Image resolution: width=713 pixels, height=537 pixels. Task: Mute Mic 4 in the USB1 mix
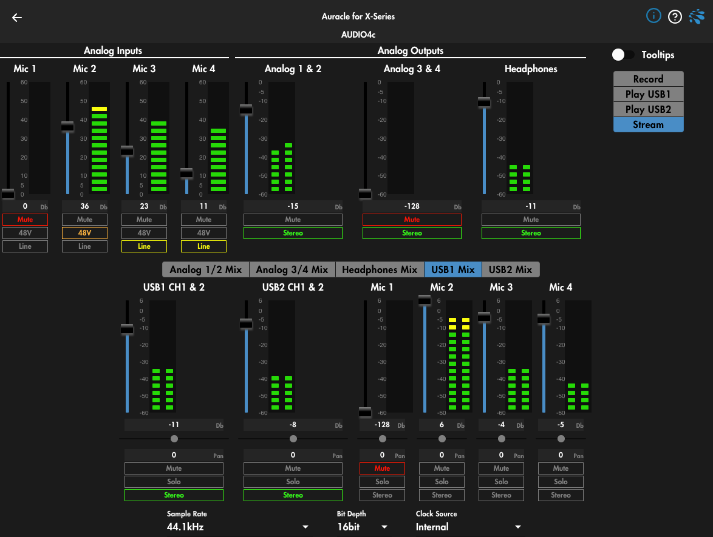tap(561, 468)
